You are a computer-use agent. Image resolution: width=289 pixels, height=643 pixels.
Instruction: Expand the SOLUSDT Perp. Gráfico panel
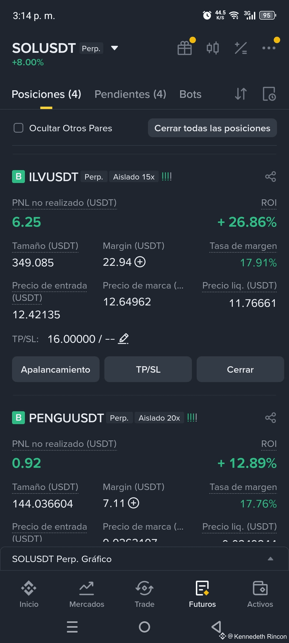coord(144,559)
